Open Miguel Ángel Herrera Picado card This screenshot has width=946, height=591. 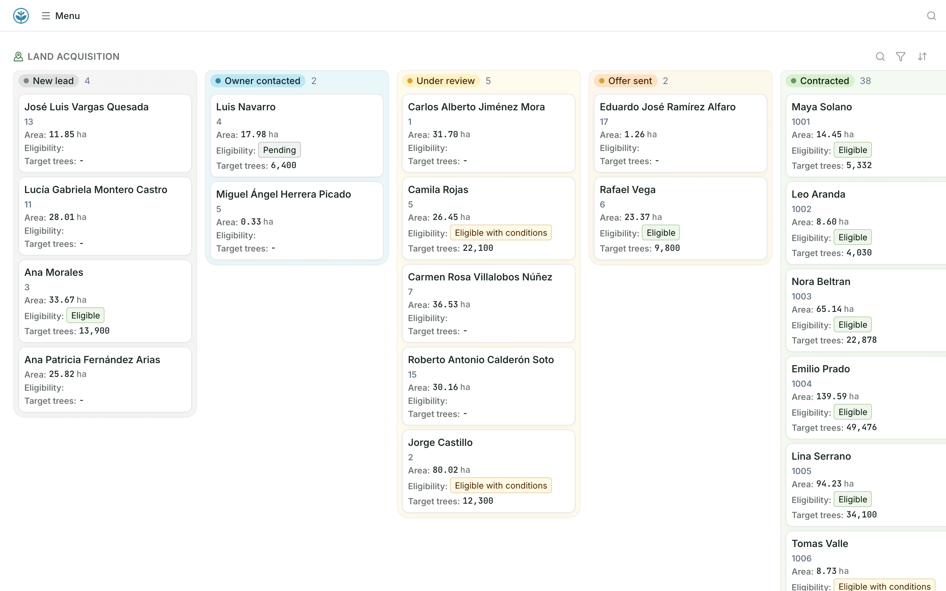tap(297, 221)
